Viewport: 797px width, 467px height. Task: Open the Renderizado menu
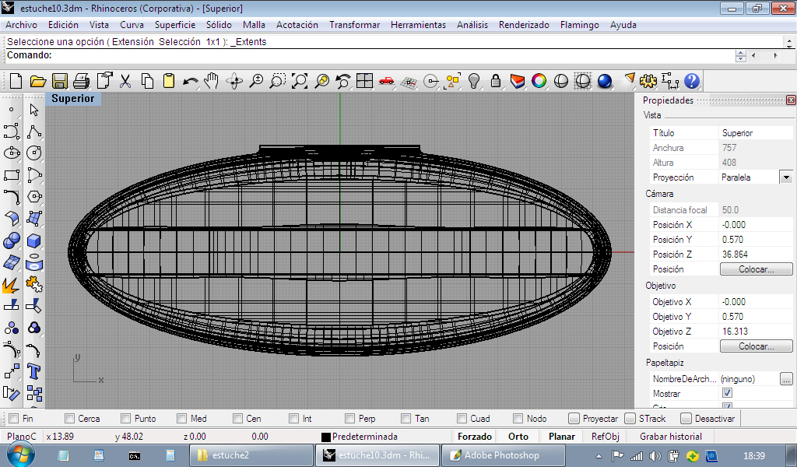[x=523, y=25]
